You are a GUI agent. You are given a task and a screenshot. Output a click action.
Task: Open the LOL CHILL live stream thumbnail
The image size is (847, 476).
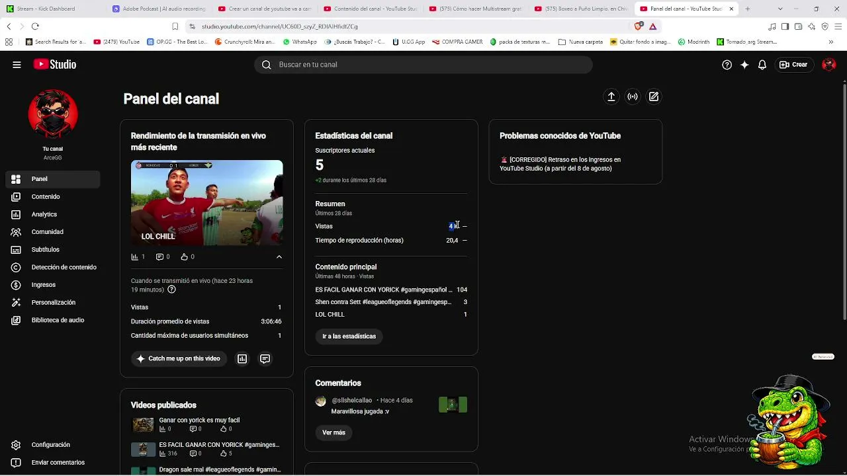[206, 203]
